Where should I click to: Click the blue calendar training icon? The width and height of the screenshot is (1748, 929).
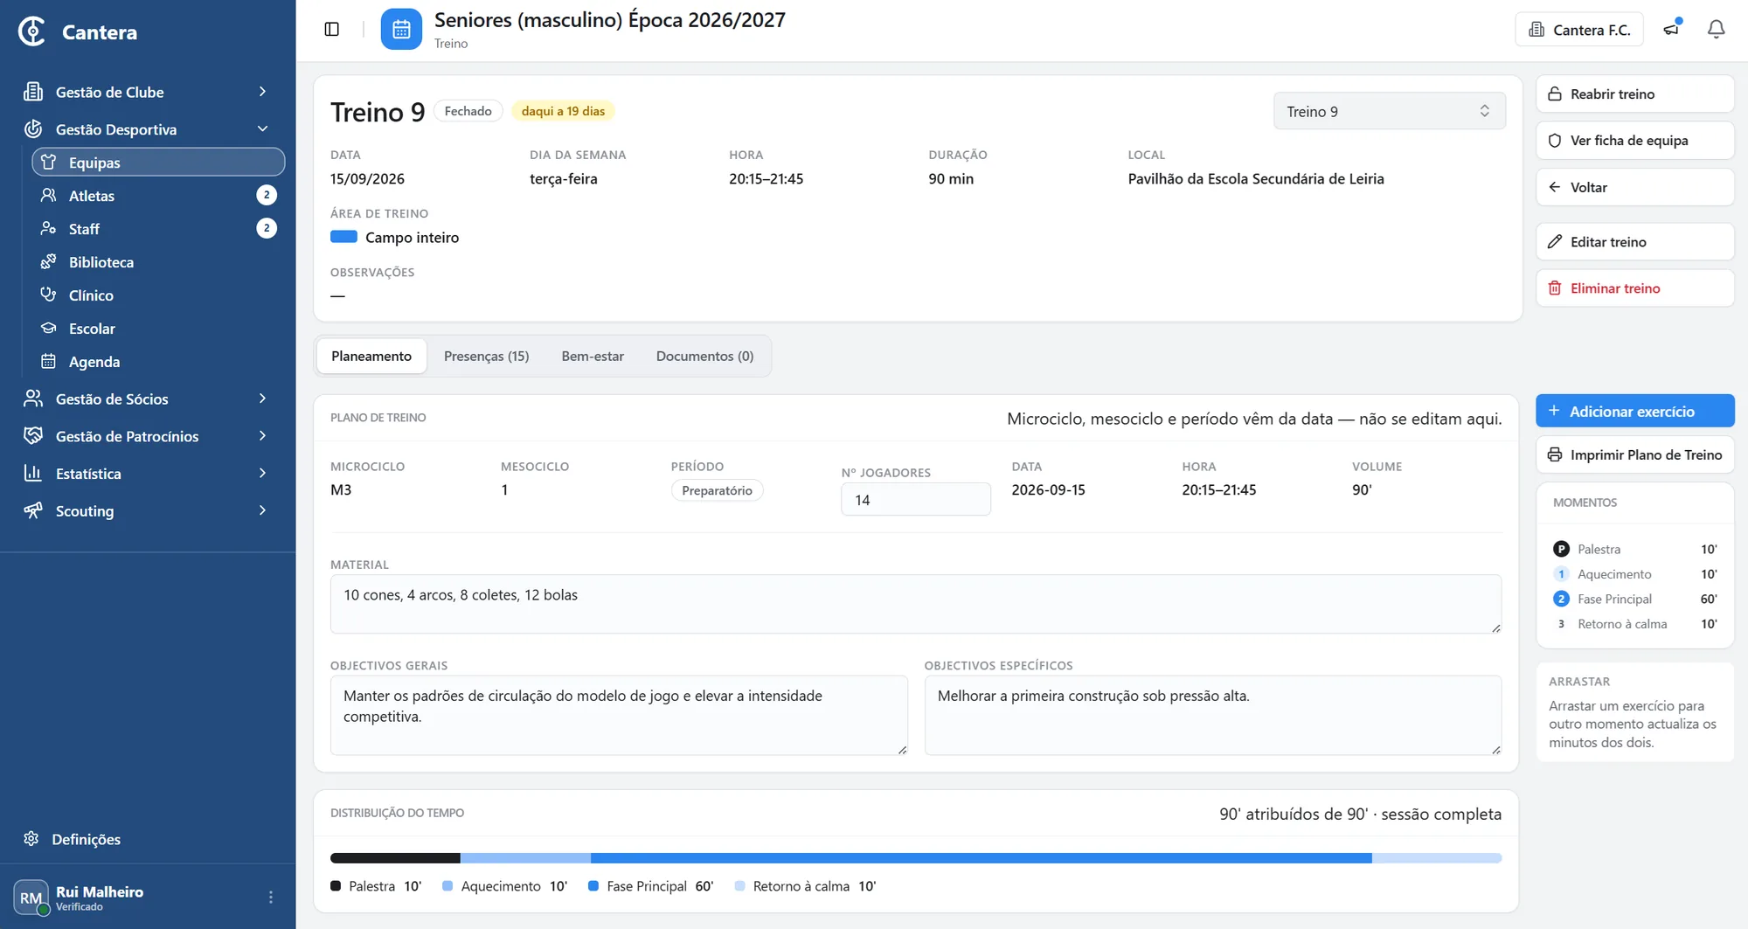tap(401, 30)
